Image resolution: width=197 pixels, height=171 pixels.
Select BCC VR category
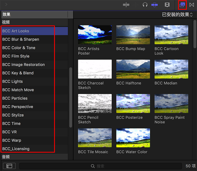pyautogui.click(x=35, y=132)
